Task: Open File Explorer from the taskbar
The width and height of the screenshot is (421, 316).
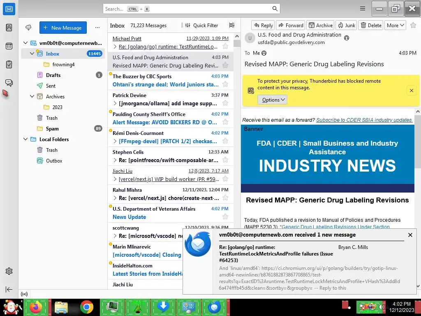Action: coord(61,307)
